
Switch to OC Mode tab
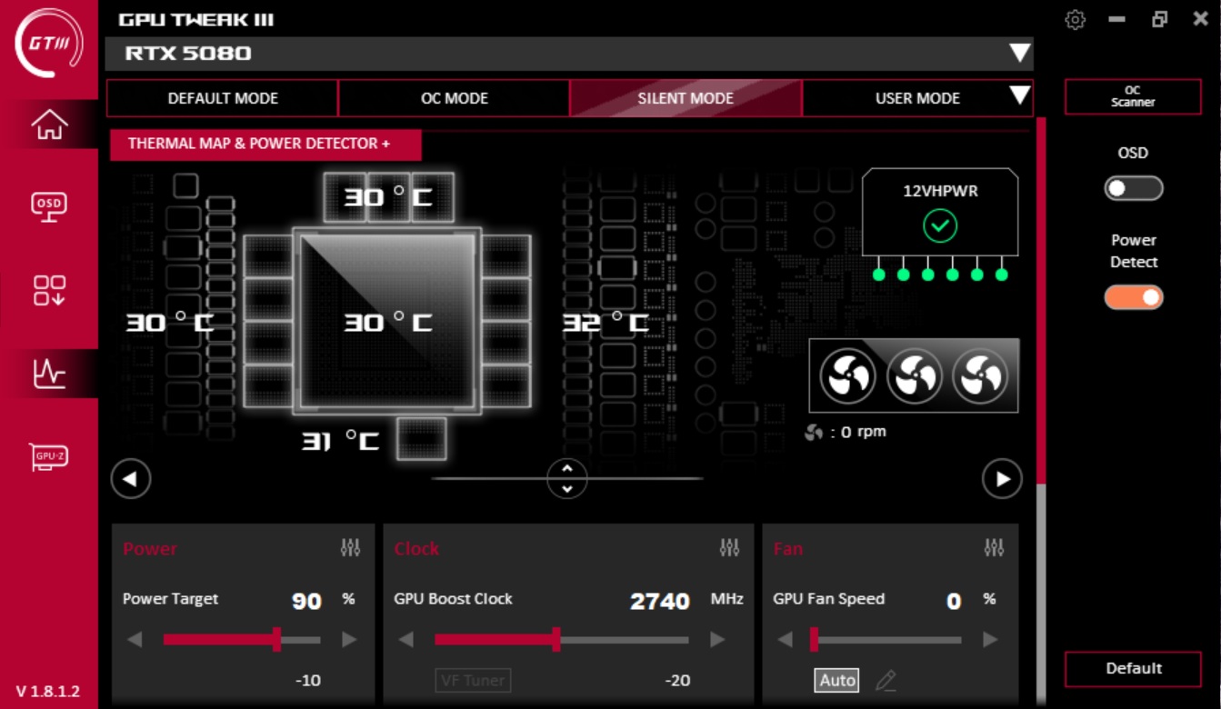click(x=455, y=98)
